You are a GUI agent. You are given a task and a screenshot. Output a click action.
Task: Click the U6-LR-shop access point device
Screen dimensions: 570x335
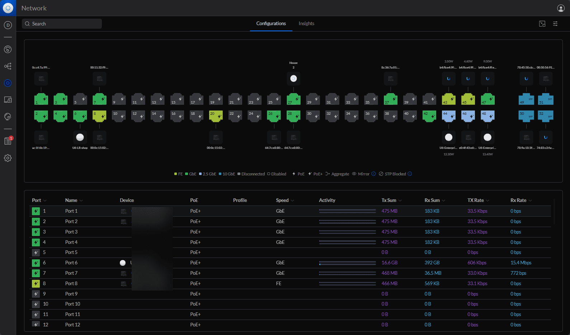(x=80, y=137)
